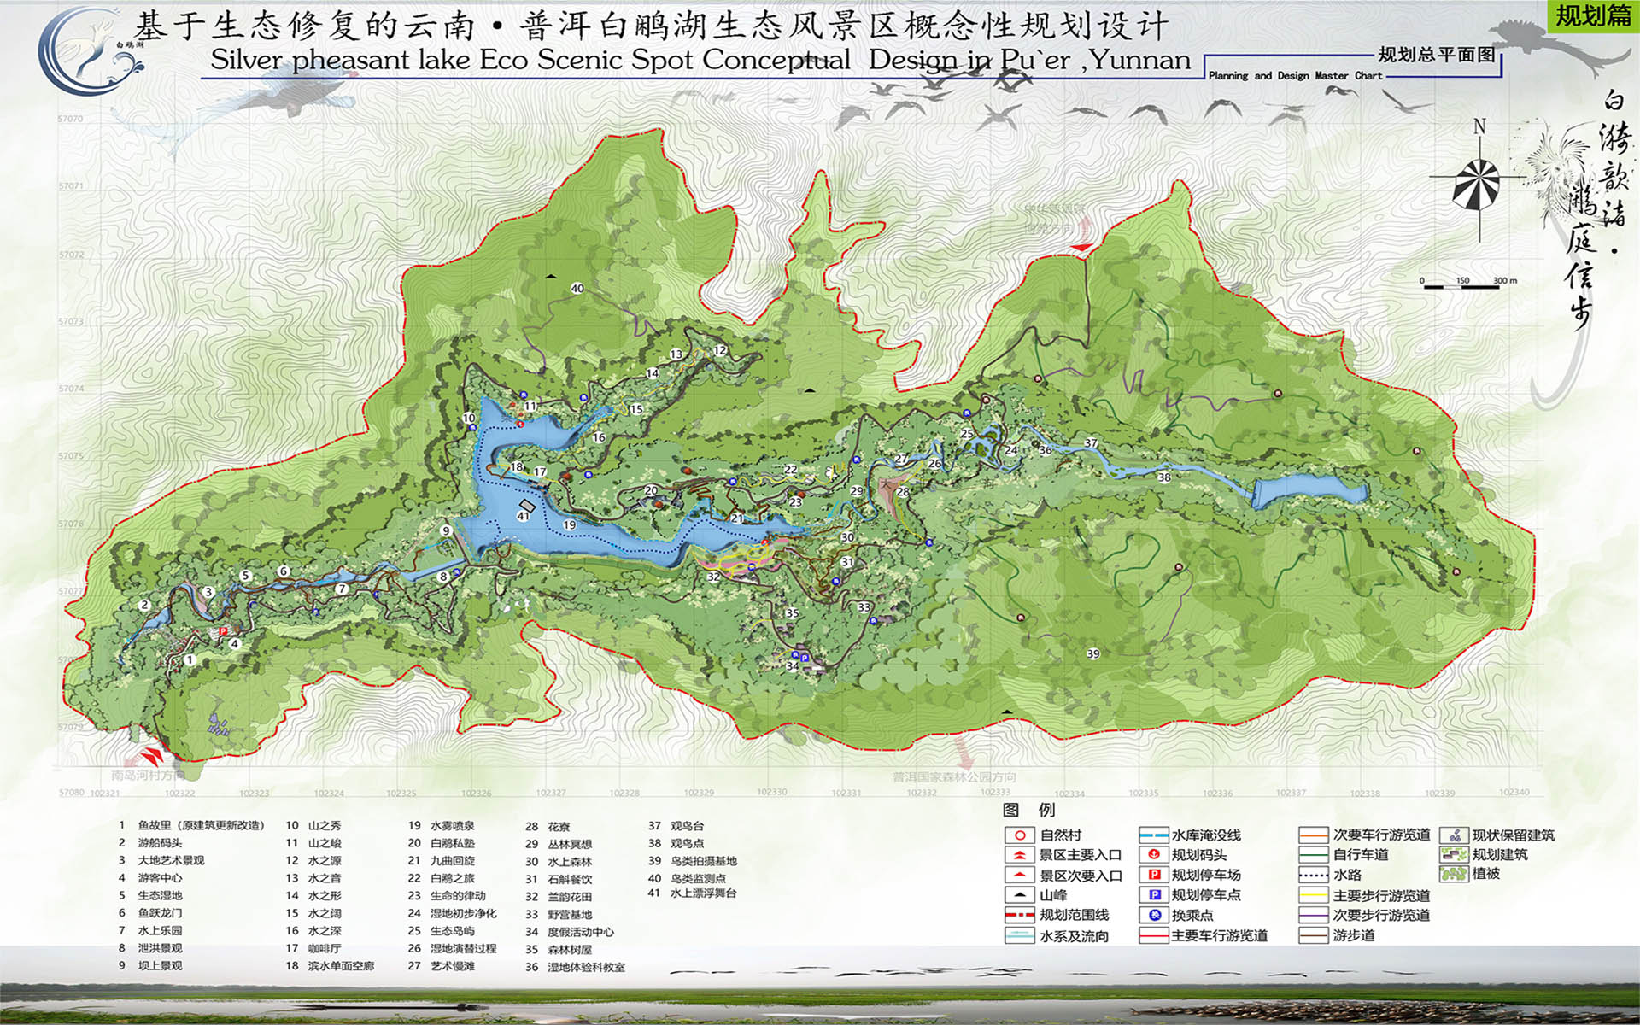The image size is (1640, 1025).
Task: Click the 现状保留建筑 legend icon
Action: 1454,835
